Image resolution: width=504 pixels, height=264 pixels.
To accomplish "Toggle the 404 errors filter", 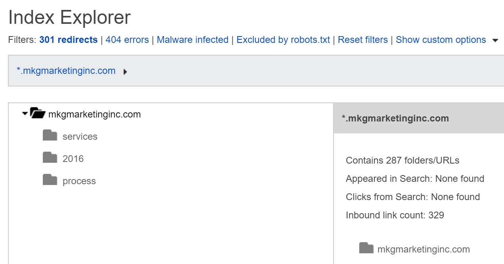I will point(127,40).
